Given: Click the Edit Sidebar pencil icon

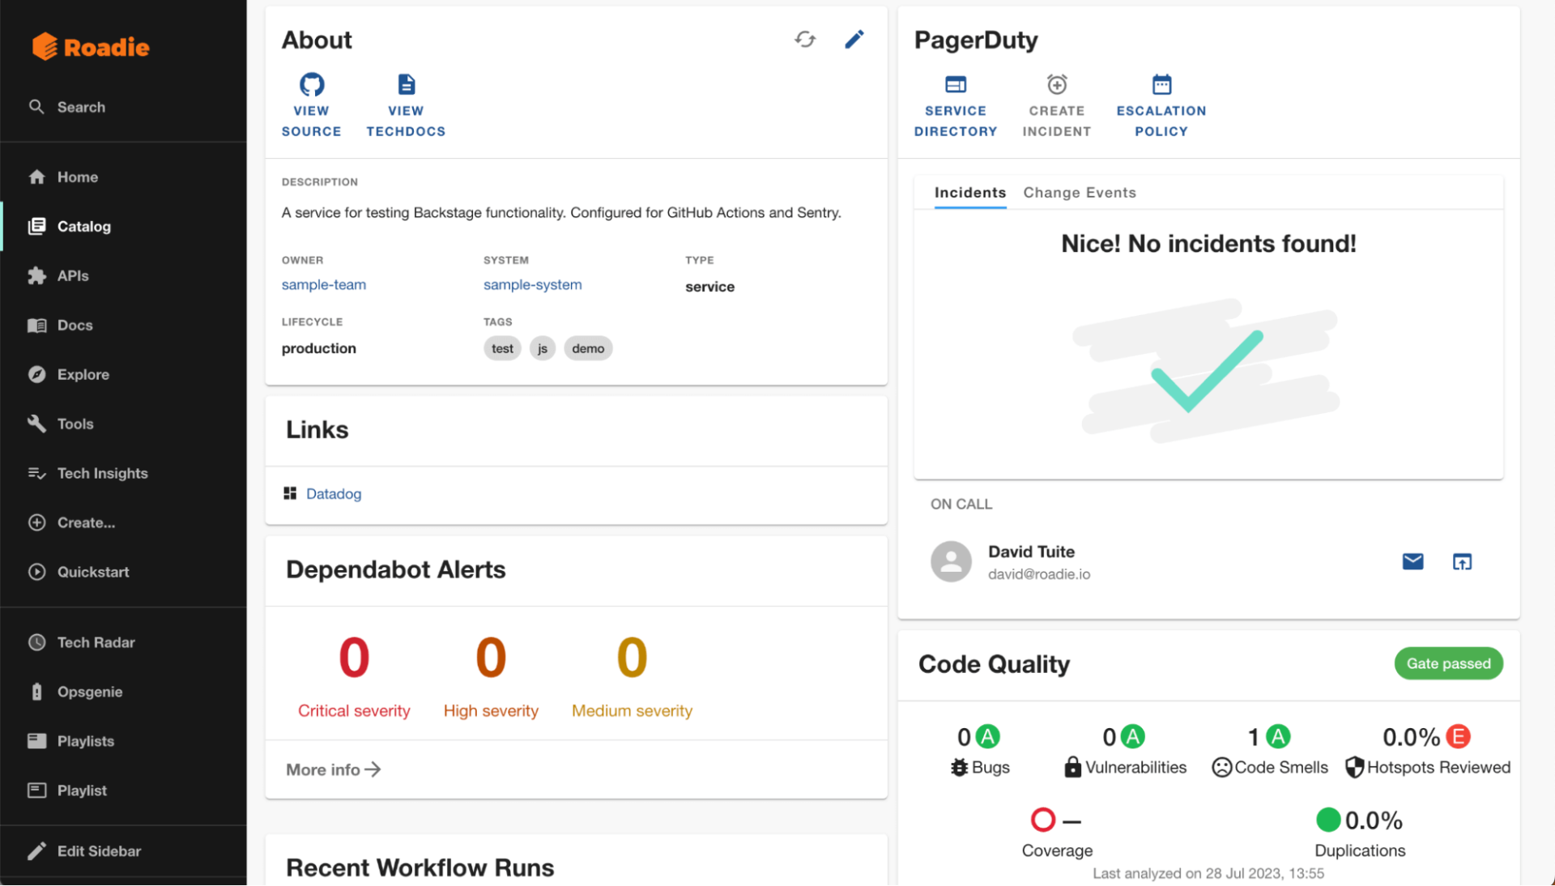Looking at the screenshot, I should 36,851.
